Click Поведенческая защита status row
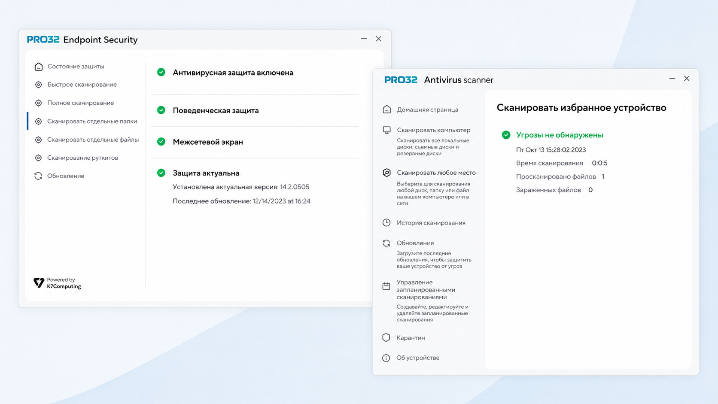The height and width of the screenshot is (404, 718). point(216,110)
